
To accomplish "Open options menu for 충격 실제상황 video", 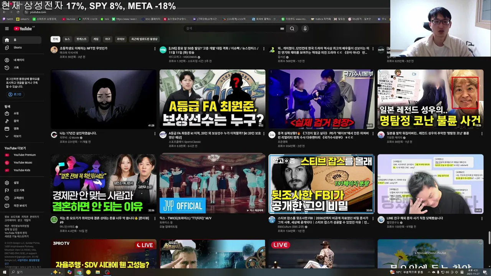I will click(372, 134).
